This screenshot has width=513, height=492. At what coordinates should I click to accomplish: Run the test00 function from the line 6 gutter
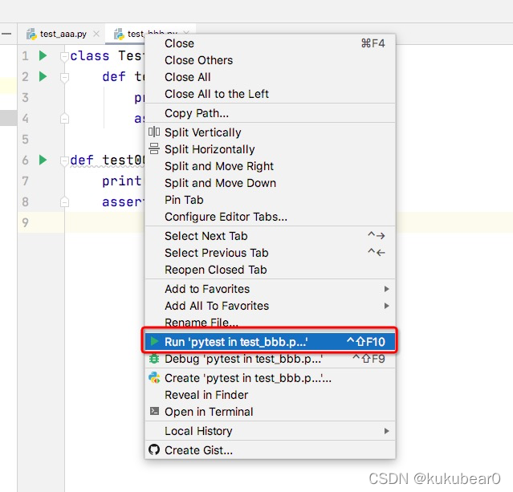(43, 160)
